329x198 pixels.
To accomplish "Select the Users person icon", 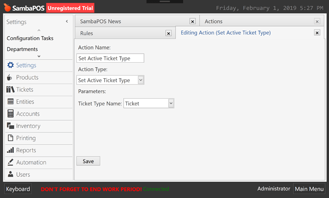I will [10, 174].
